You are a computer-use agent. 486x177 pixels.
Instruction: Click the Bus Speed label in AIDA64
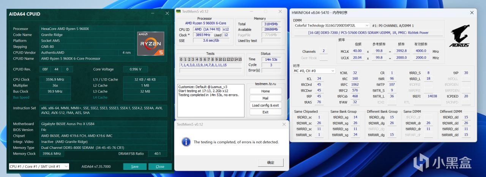[21, 97]
